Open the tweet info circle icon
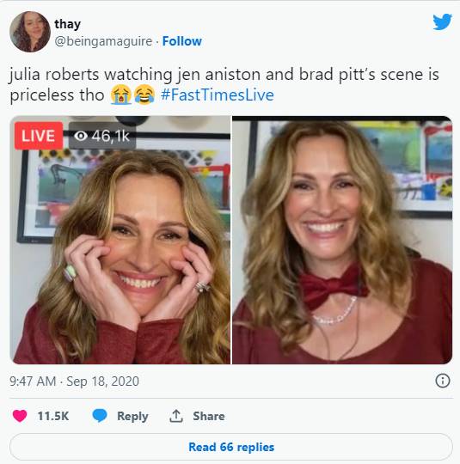 (x=443, y=381)
